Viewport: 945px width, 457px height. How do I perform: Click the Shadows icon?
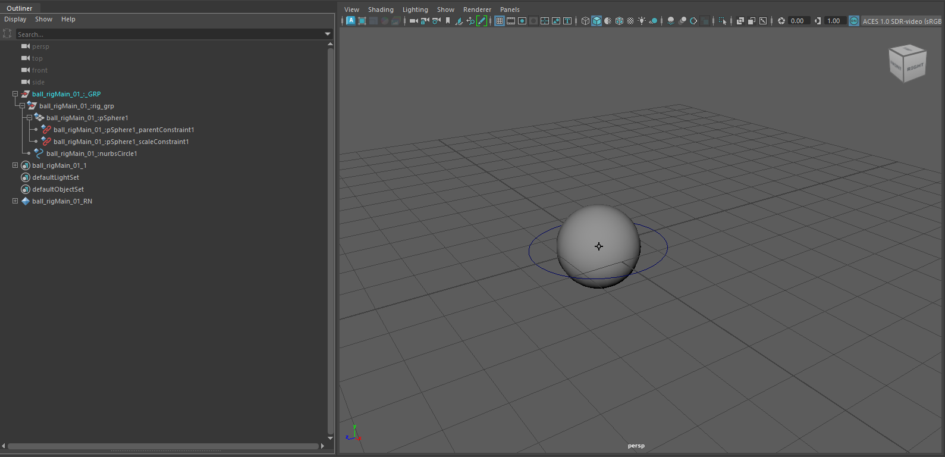(x=653, y=21)
